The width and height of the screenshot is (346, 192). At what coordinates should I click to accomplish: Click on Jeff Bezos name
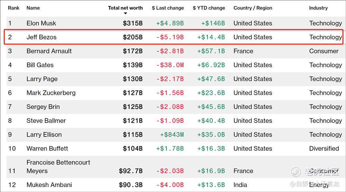tap(41, 37)
